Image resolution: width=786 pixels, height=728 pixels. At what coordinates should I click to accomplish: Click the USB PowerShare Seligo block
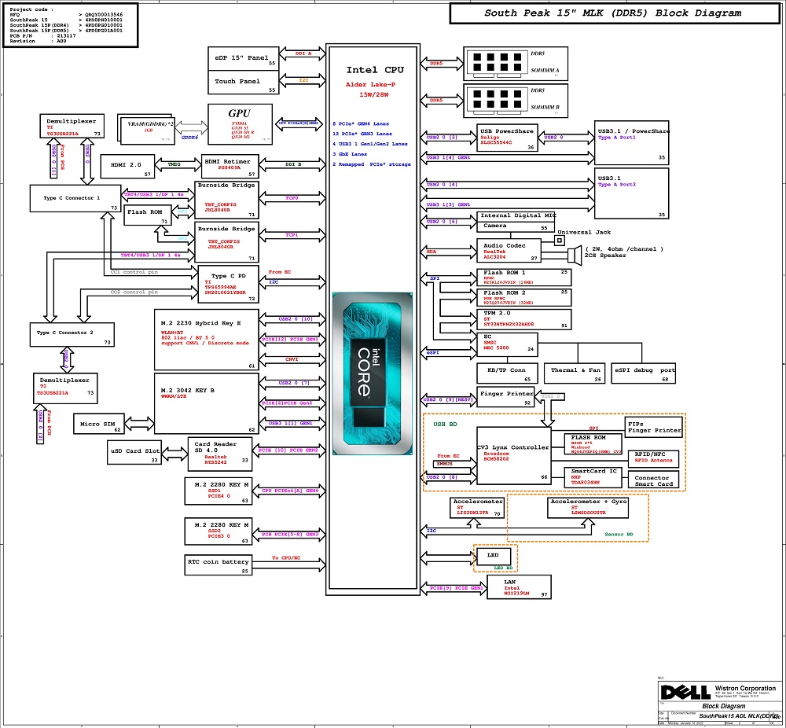pyautogui.click(x=507, y=138)
